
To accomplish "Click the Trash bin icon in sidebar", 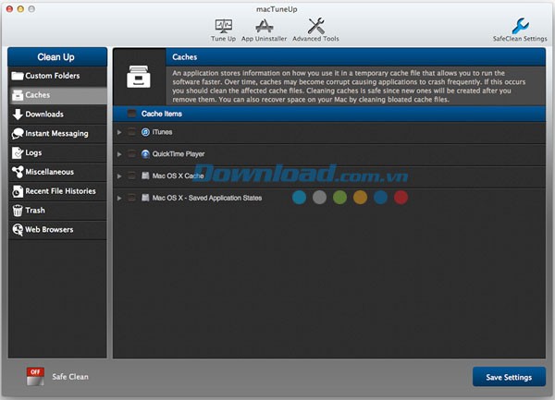I will 18,211.
